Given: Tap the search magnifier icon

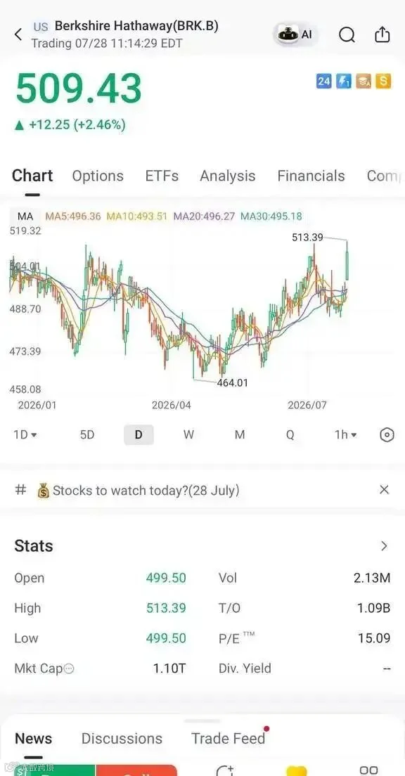Looking at the screenshot, I should coord(347,34).
